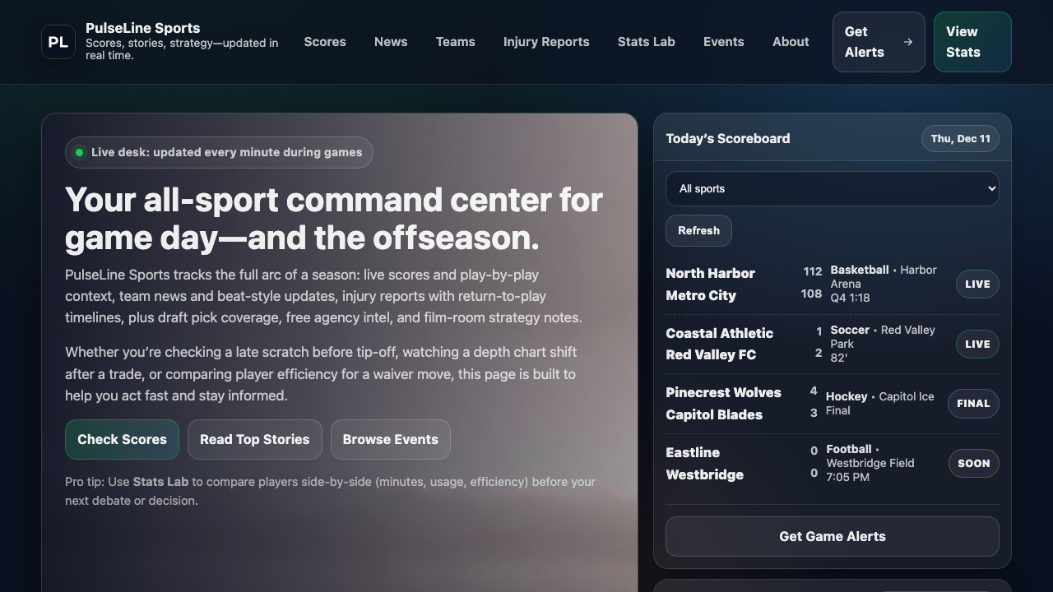Open Stats Lab from navigation
This screenshot has height=592, width=1053.
(646, 42)
